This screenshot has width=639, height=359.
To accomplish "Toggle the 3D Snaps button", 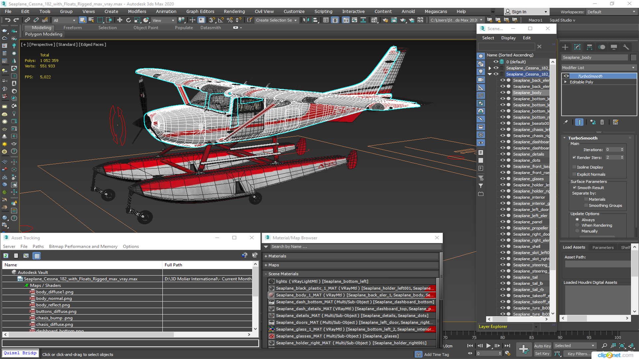I will pos(212,20).
